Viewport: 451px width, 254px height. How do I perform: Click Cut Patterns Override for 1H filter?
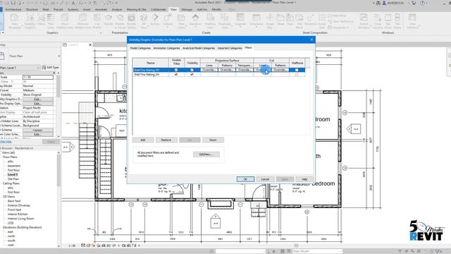pyautogui.click(x=280, y=70)
